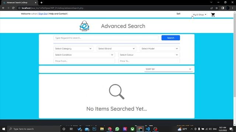Open the Select Colour dropdown
Image resolution: width=236 pixels, height=132 pixels.
coord(149,55)
